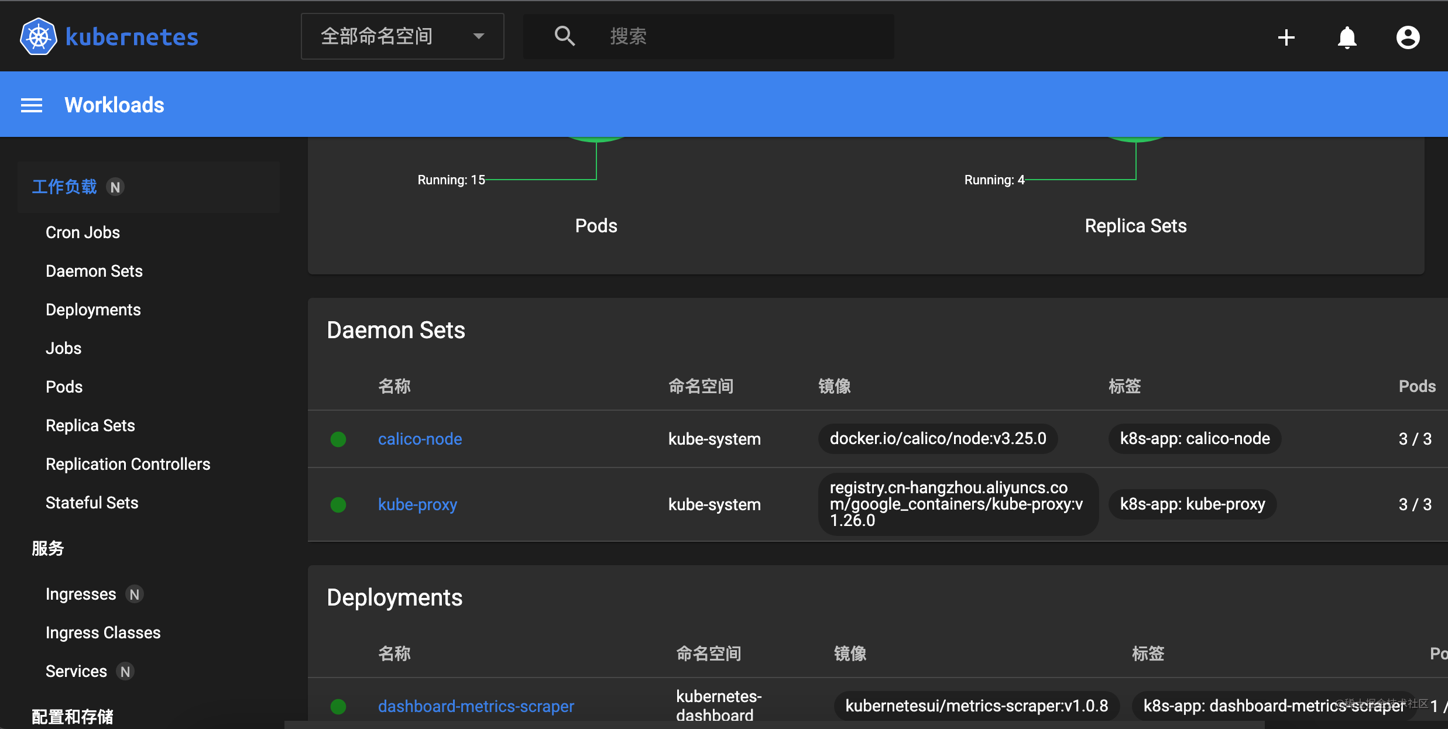Toggle the hamburger sidebar menu
This screenshot has width=1448, height=729.
tap(32, 105)
